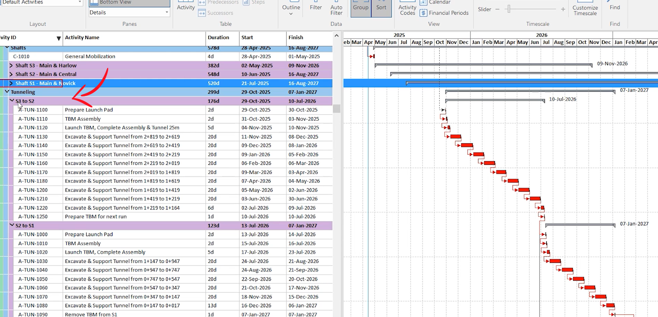Toggle the Sort button
Screen dimensions: 658x317
click(x=381, y=7)
